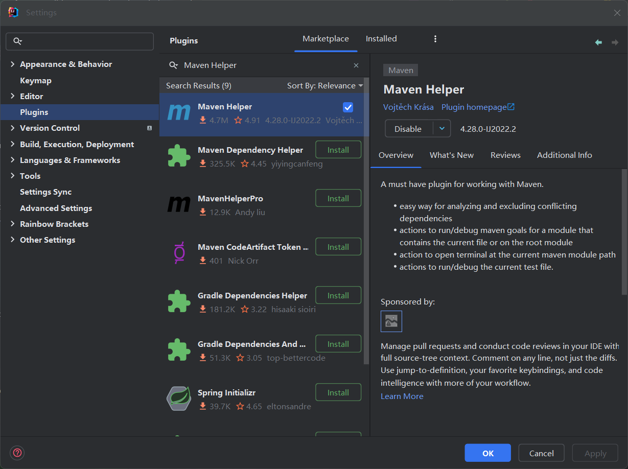Click the settings search input field
This screenshot has width=628, height=469.
click(x=80, y=41)
